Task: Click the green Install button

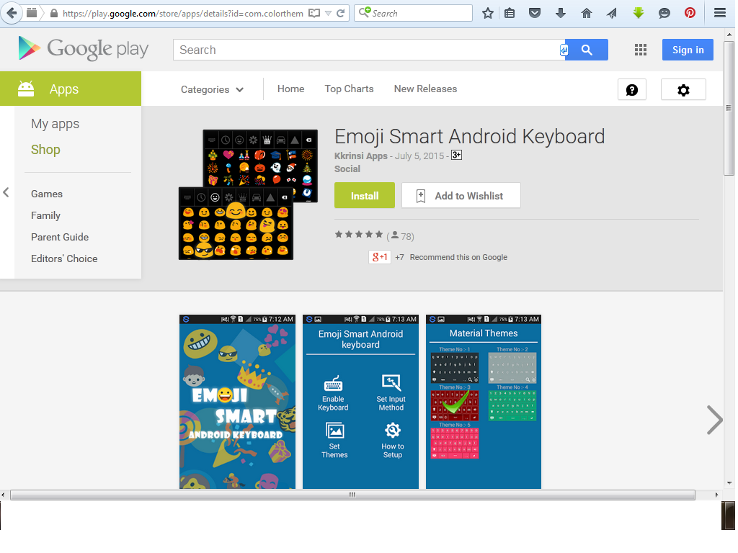Action: [x=364, y=196]
